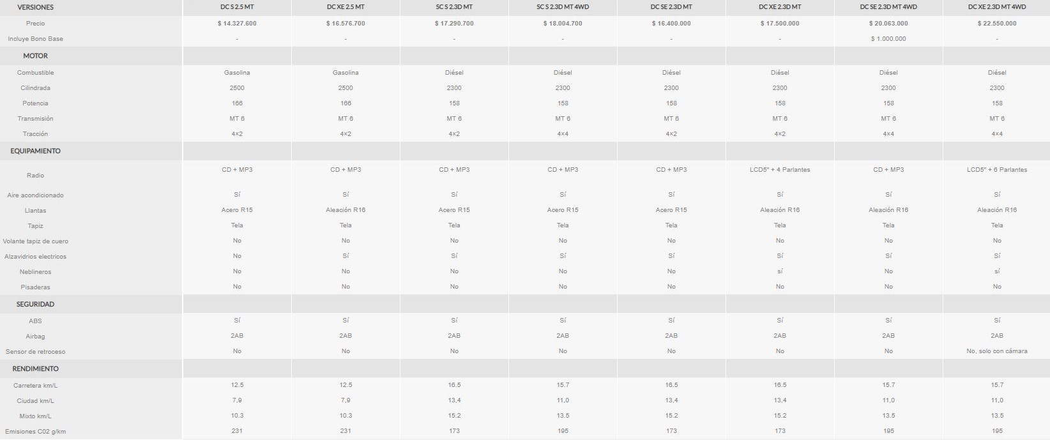Select the DC XE 2.3D MT 4WD header
The height and width of the screenshot is (440, 1050).
point(997,7)
